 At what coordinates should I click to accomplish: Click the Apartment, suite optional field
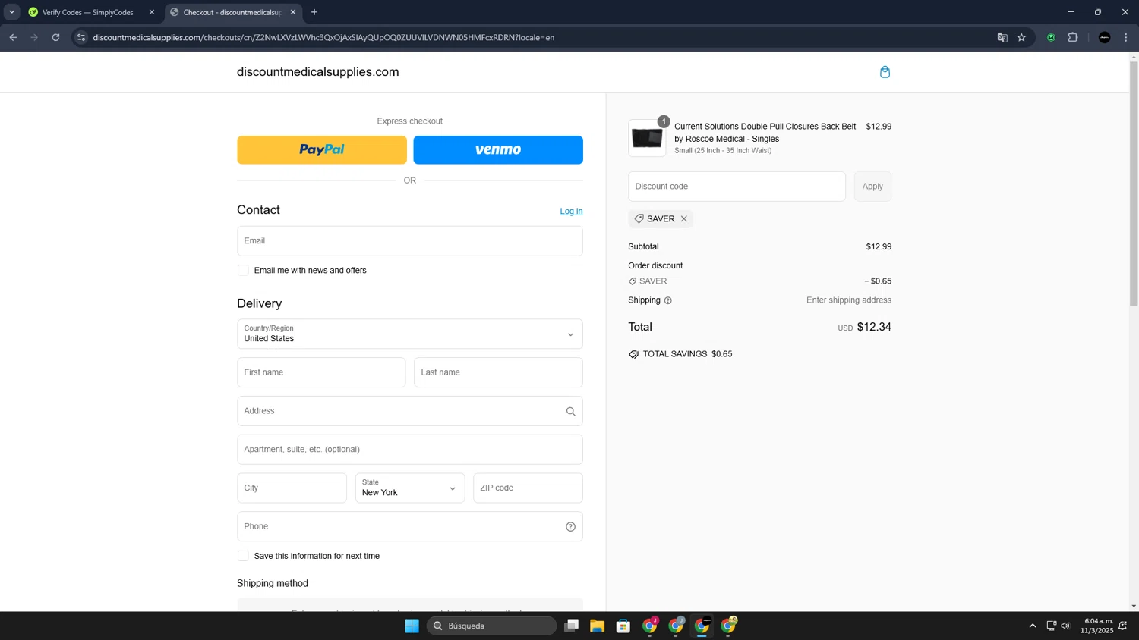point(410,450)
